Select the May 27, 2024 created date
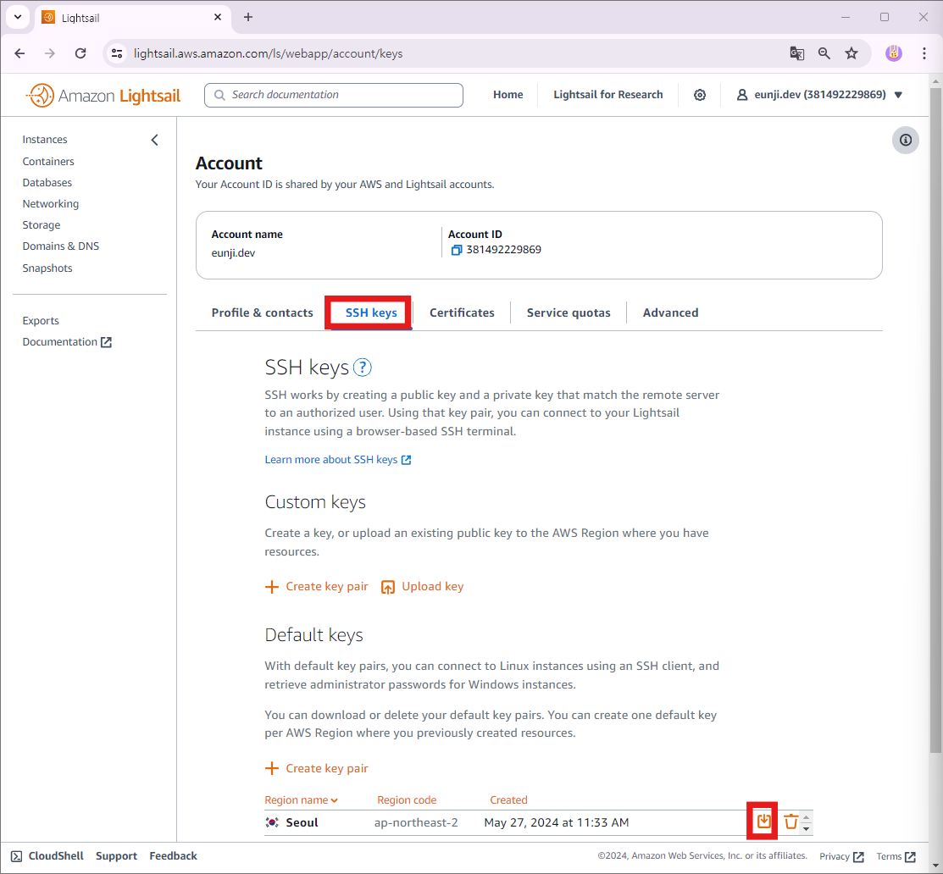This screenshot has height=874, width=943. (557, 823)
